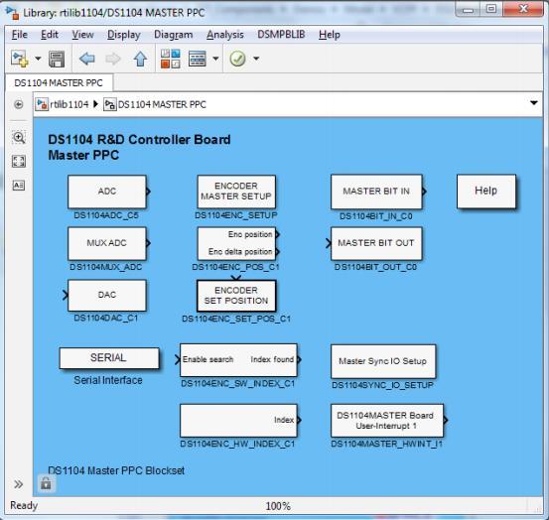Open the Edit menu
The image size is (549, 520).
coord(50,35)
